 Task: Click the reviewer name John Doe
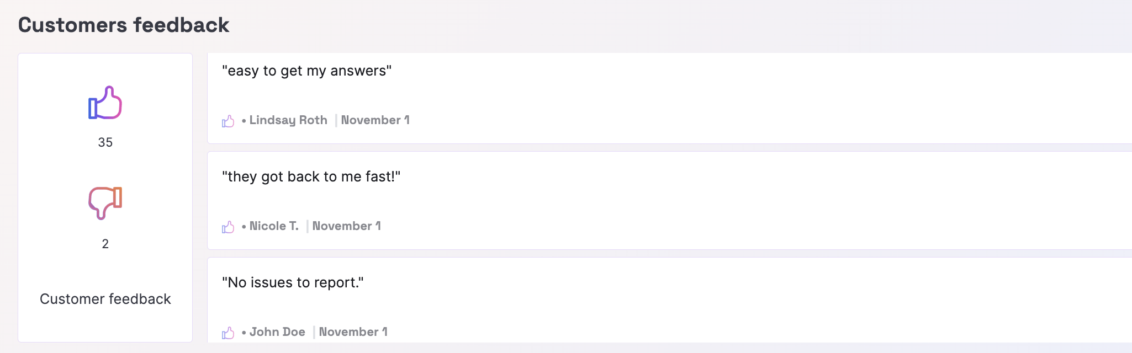(277, 332)
